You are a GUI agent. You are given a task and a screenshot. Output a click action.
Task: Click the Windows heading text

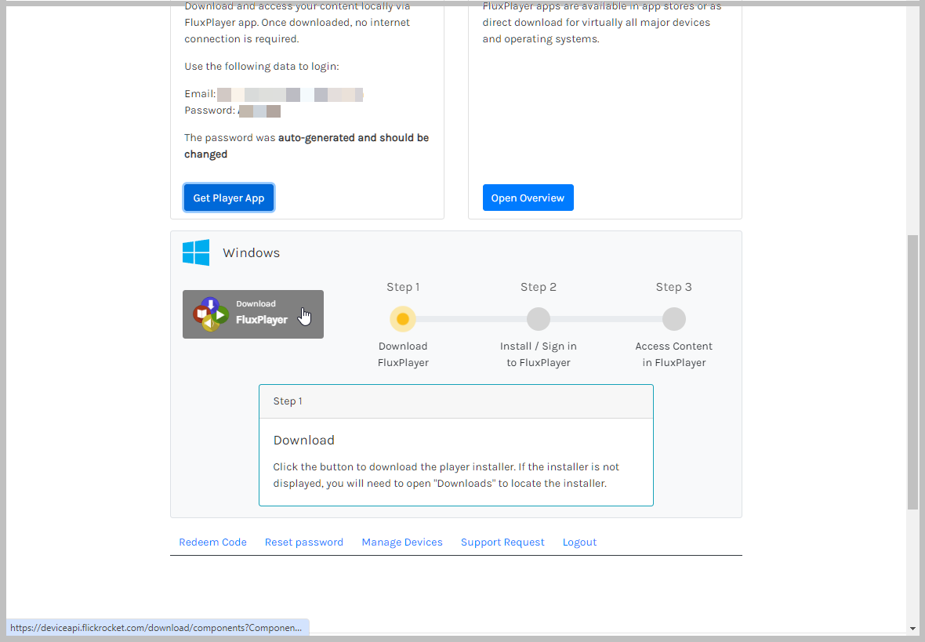point(251,252)
